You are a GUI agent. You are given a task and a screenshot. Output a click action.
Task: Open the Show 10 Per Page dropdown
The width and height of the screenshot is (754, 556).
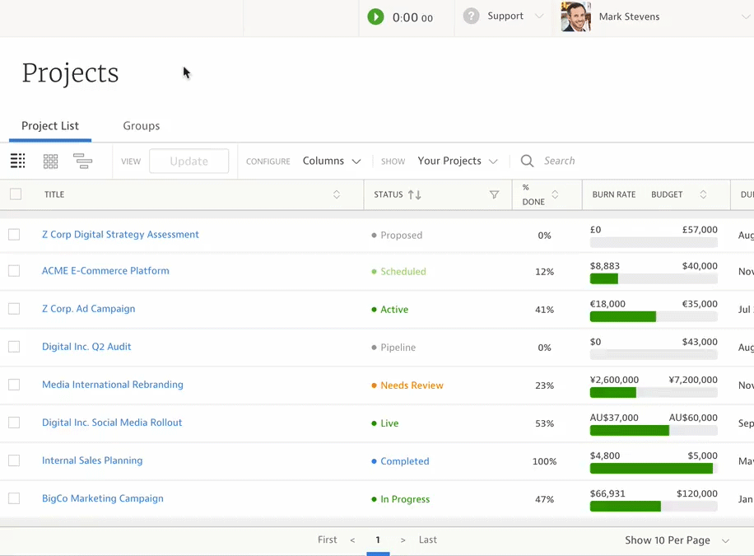coord(677,540)
